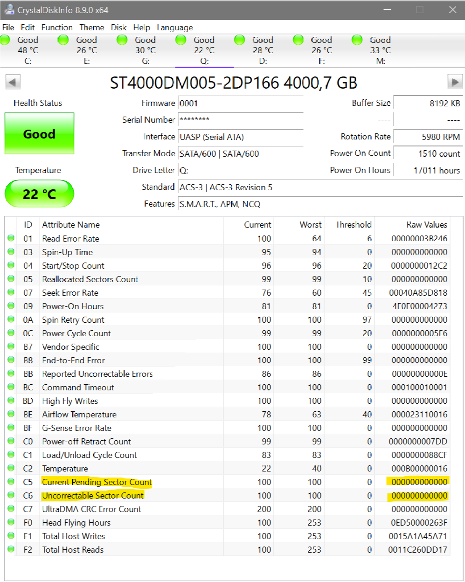Viewport: 465px width, 582px height.
Task: Click the Standard ACS-3 Revision 5 field
Action: [320, 187]
